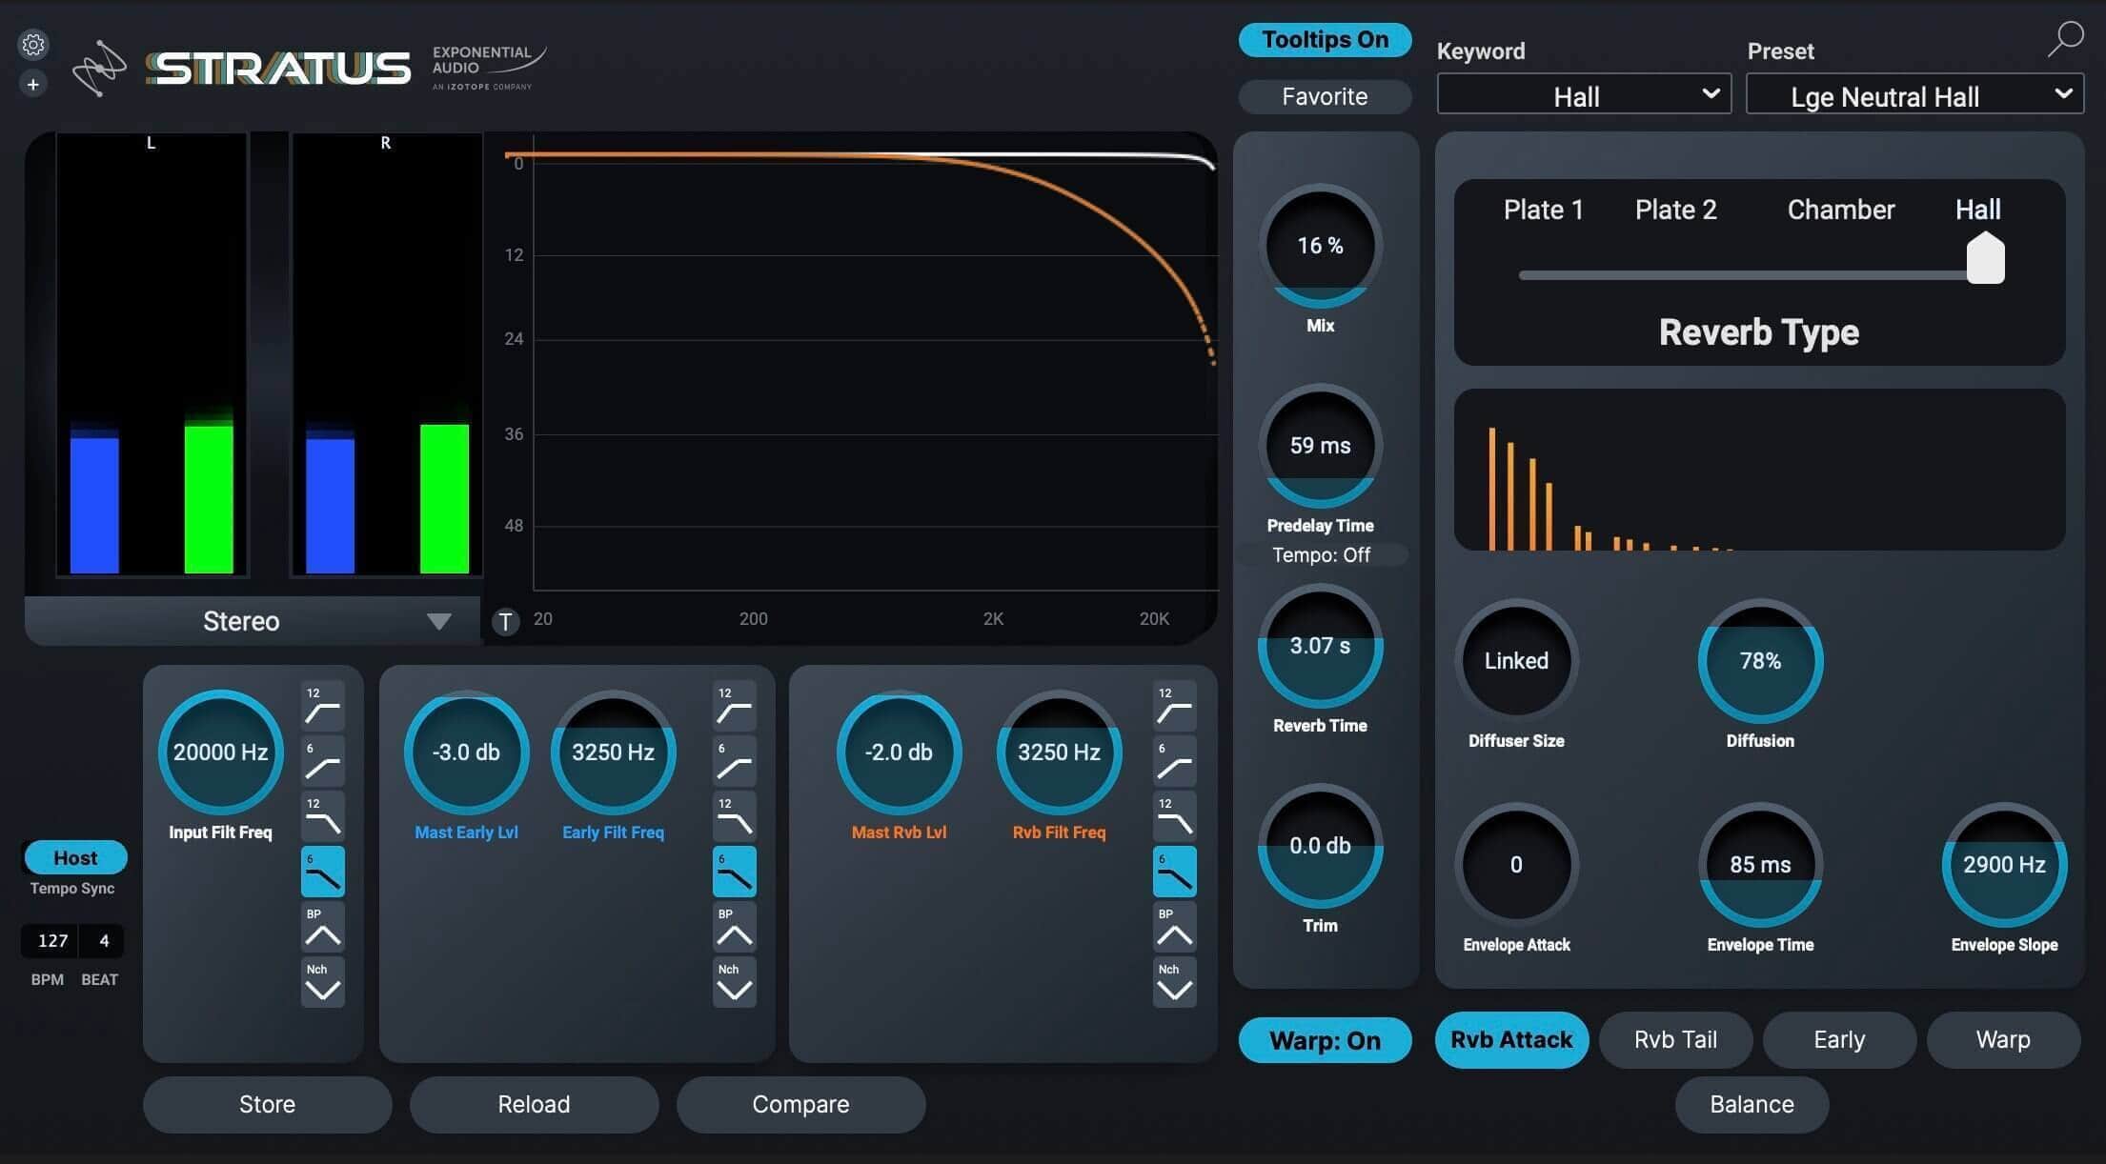Choose bandpass BP shape for Reverb filter
The image size is (2106, 1164).
click(x=1175, y=926)
